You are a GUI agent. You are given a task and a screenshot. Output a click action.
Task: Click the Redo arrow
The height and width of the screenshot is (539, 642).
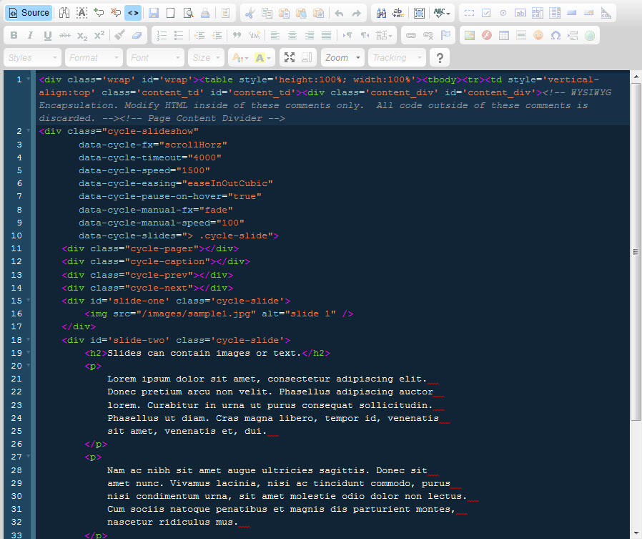(x=356, y=13)
